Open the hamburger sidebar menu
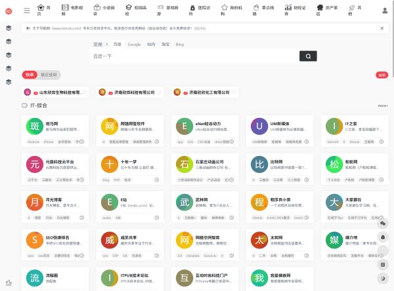 (x=27, y=10)
